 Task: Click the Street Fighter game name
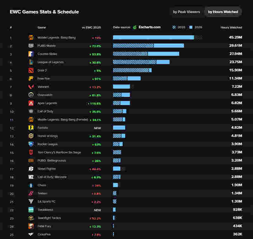click(x=46, y=169)
